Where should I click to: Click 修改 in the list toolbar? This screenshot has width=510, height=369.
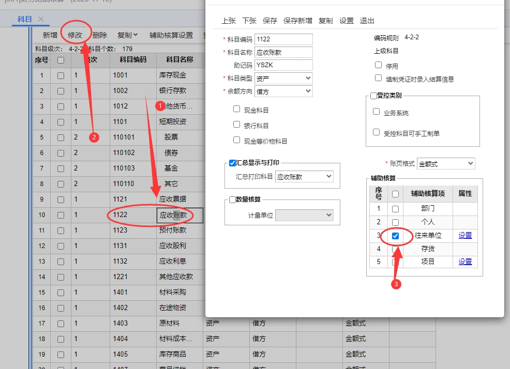(x=75, y=35)
